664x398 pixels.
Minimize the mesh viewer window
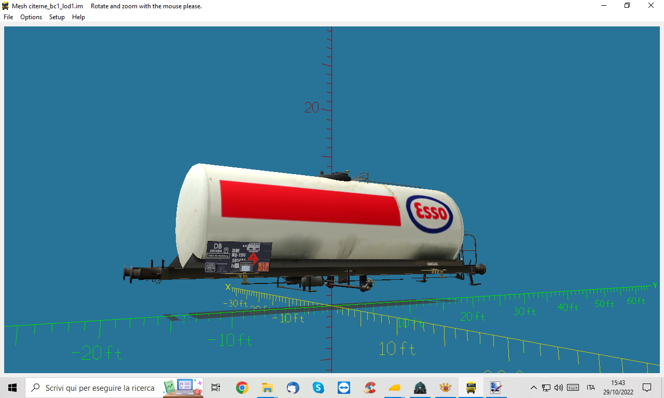pyautogui.click(x=604, y=6)
